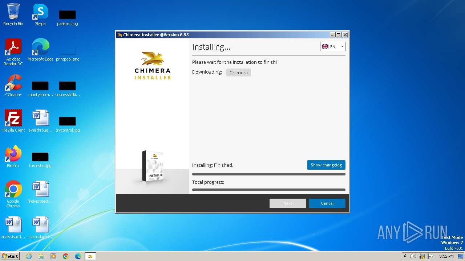
Task: Open the media player taskbar icon
Action: (53, 256)
